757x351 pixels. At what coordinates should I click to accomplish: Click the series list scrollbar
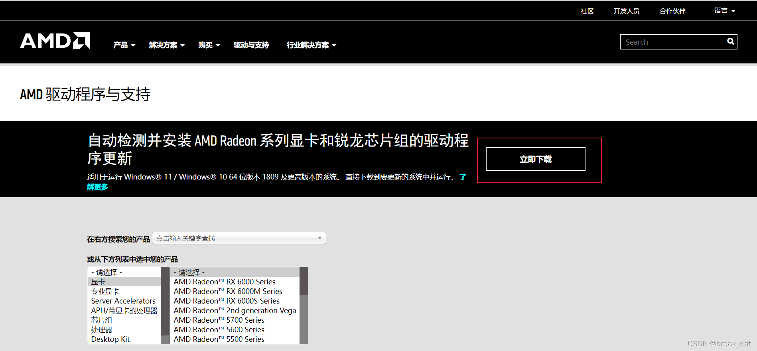304,306
